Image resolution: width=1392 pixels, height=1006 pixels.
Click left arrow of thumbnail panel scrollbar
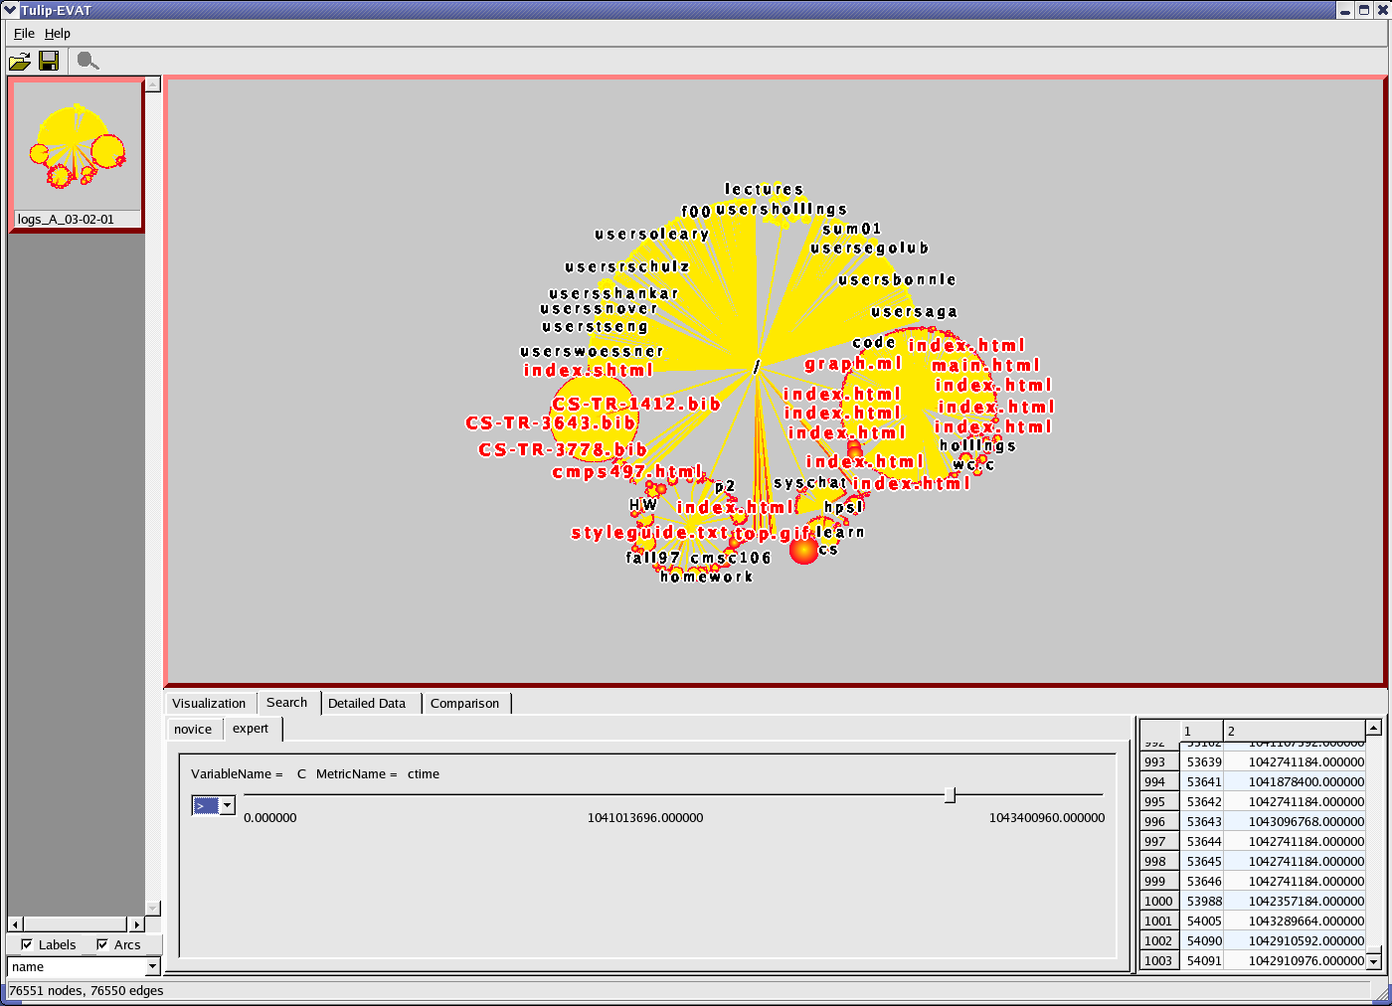pyautogui.click(x=15, y=924)
